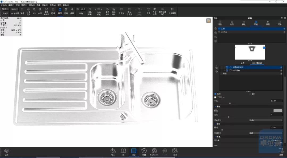Select the Pan (平移) camera tool
Screen dimensions: 287x158
tap(66, 11)
